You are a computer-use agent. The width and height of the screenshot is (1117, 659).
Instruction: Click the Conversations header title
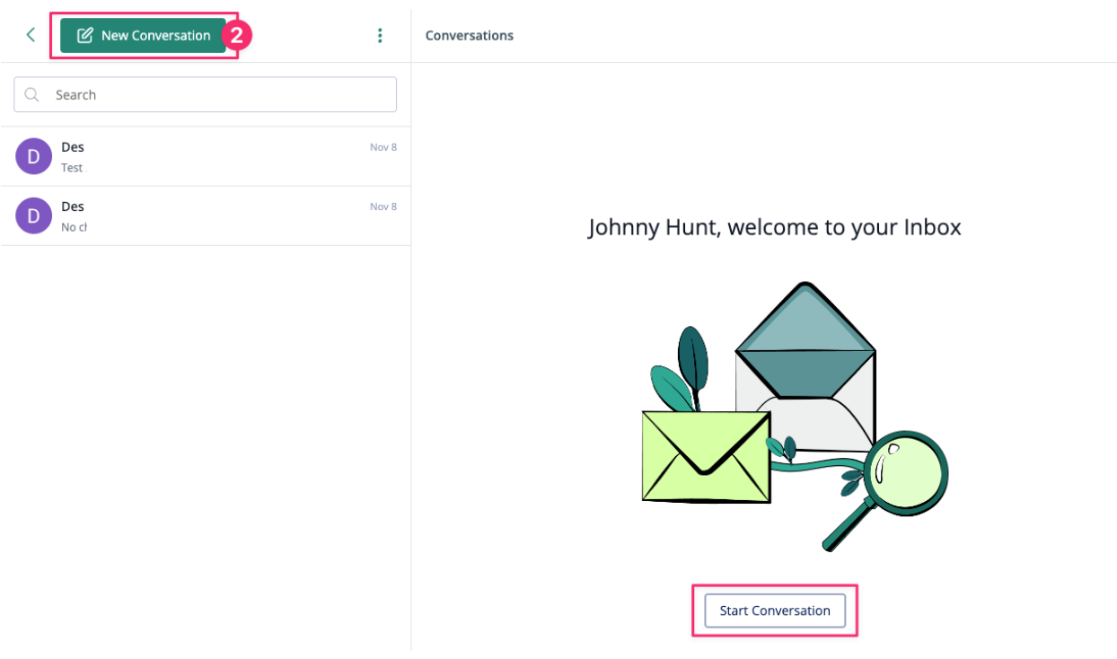[470, 36]
